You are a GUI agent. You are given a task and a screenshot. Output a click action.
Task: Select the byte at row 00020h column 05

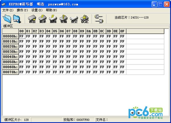tap(56, 47)
